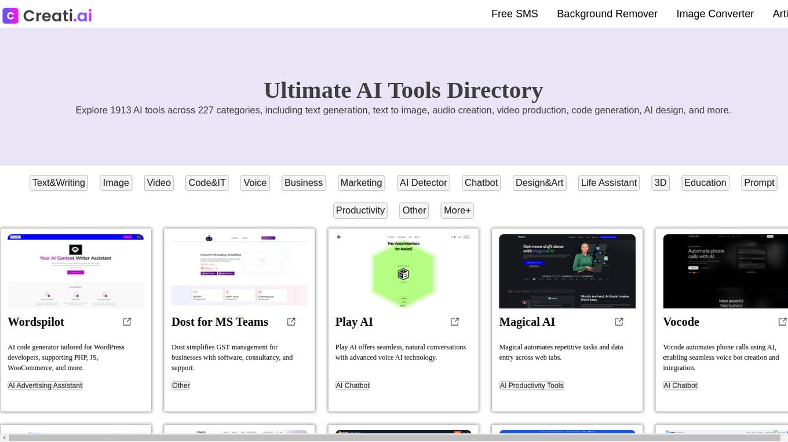788x442 pixels.
Task: Filter by the Code&IT category
Action: click(x=207, y=183)
